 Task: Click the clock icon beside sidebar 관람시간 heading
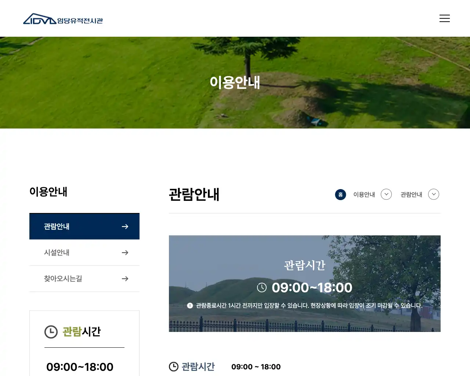pyautogui.click(x=51, y=332)
